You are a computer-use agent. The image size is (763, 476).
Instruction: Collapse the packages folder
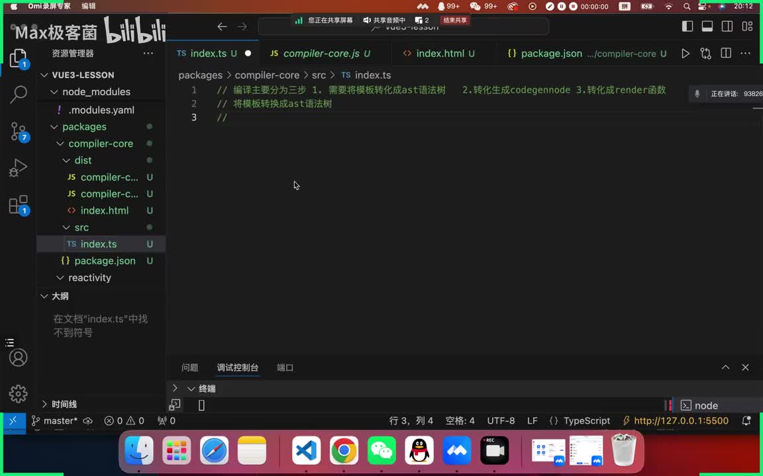point(101,127)
